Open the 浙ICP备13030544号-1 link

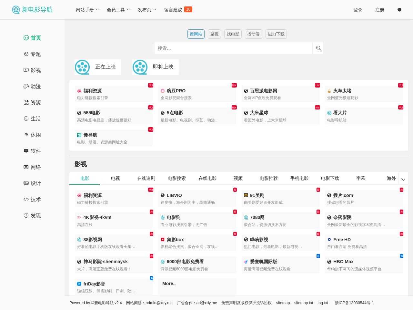(x=354, y=303)
